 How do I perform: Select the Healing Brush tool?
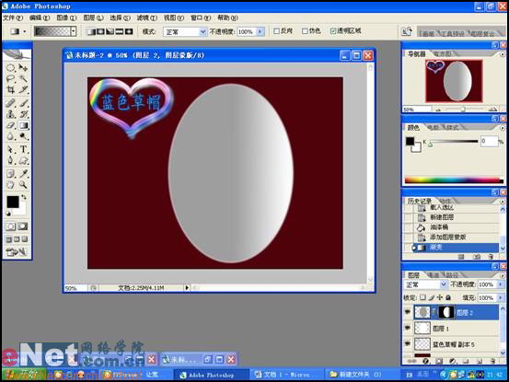[11, 103]
